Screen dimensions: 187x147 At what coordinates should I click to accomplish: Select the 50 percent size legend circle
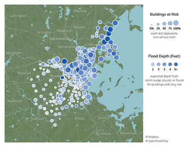(x=164, y=24)
